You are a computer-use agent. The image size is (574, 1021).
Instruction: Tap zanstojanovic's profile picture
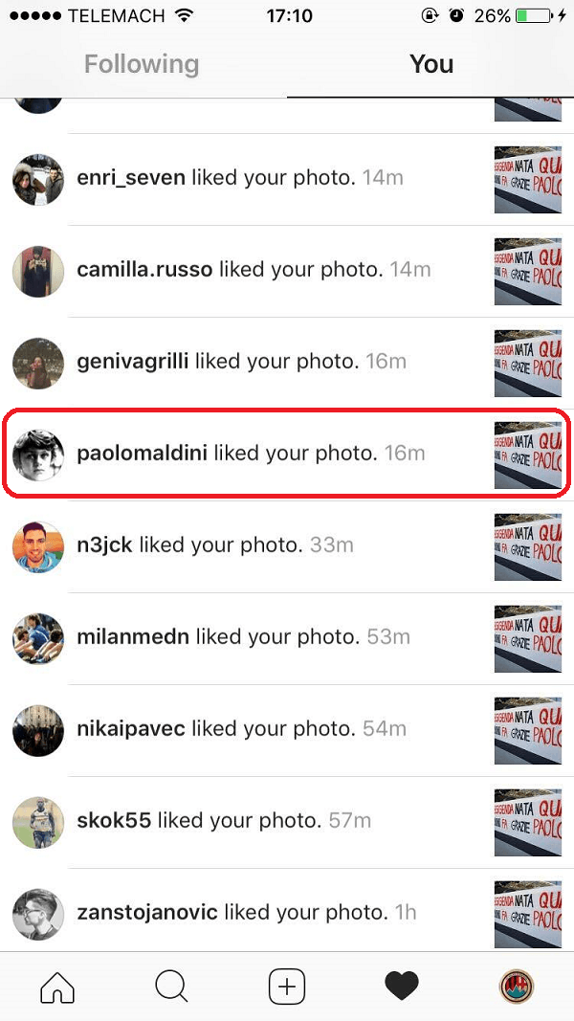(x=38, y=914)
